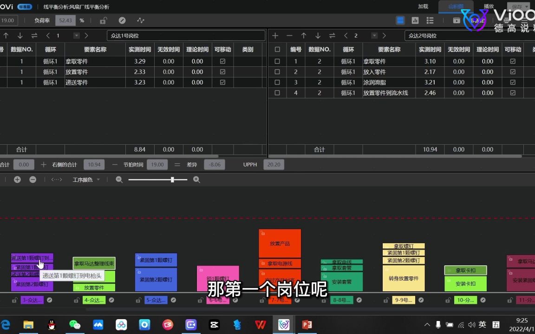Open the page number dropdown beside 1 in left panel
The width and height of the screenshot is (535, 334).
[x=76, y=35]
